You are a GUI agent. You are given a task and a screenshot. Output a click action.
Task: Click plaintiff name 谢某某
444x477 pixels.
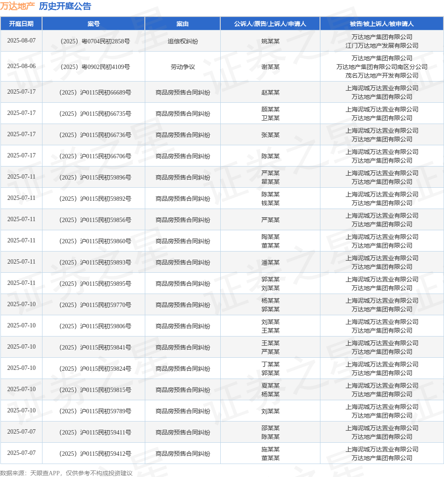[x=271, y=67]
